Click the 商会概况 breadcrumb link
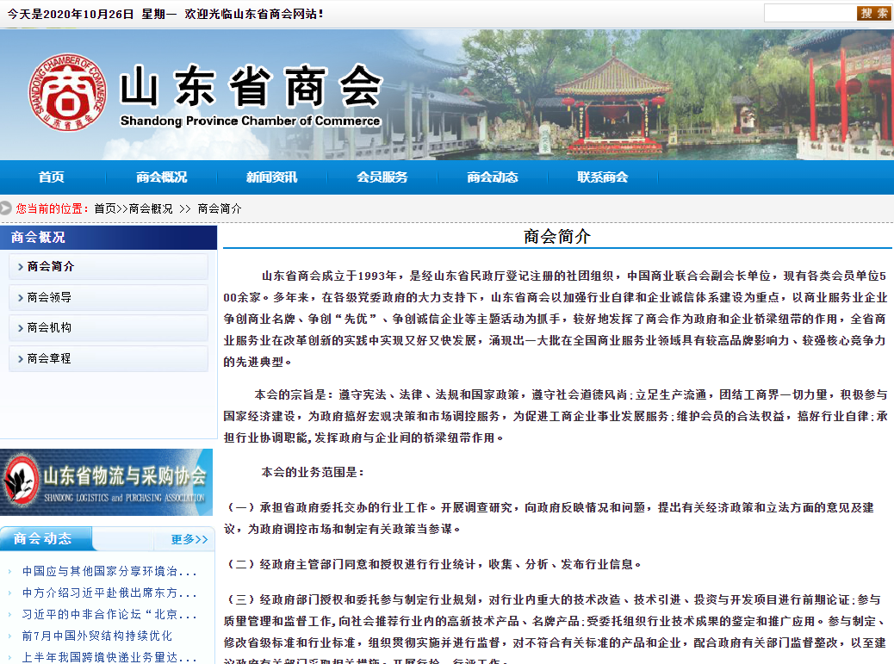894x664 pixels. [151, 208]
